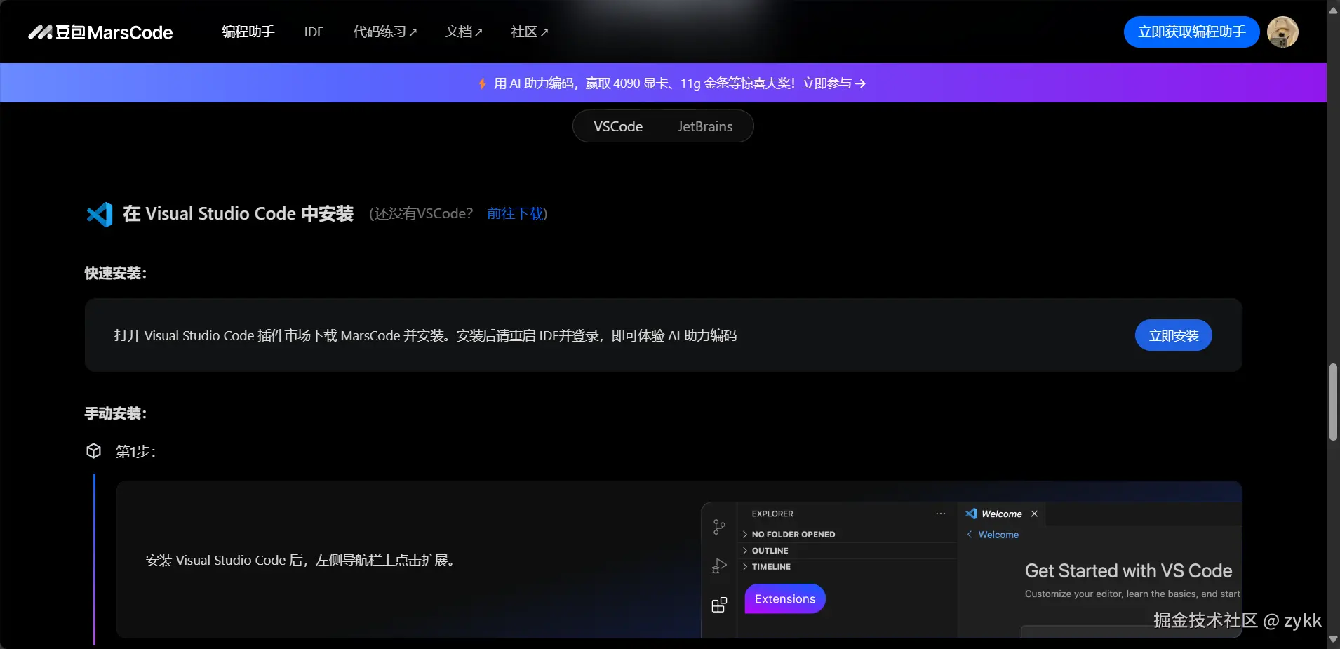Select the Run and Debug icon

pyautogui.click(x=718, y=566)
